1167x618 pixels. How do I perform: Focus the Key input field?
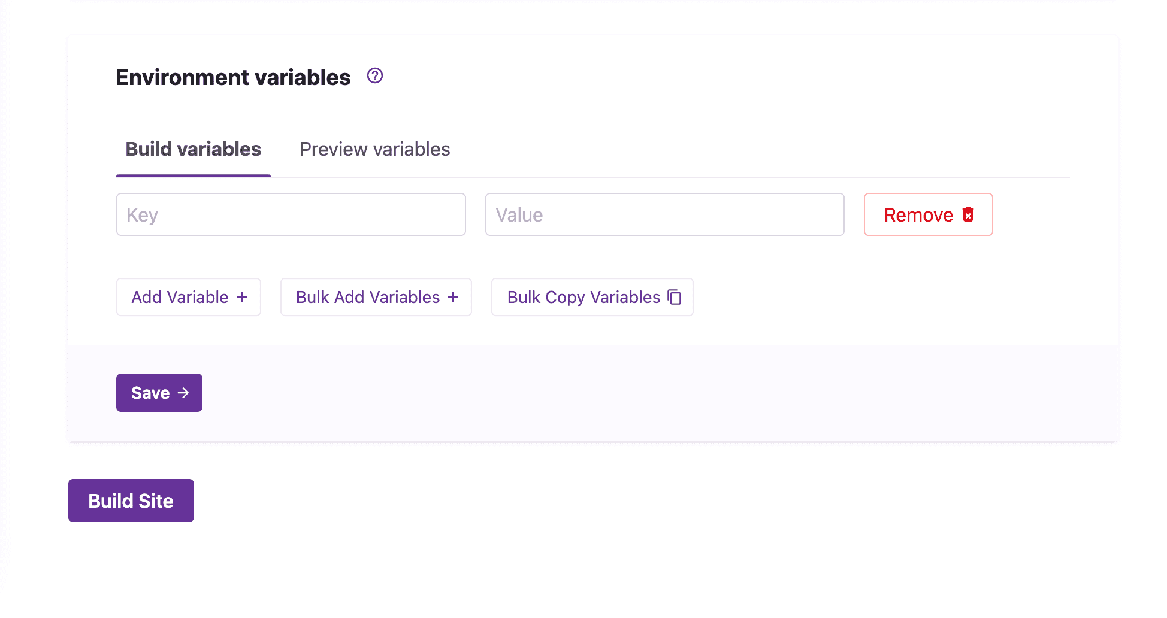(x=291, y=214)
